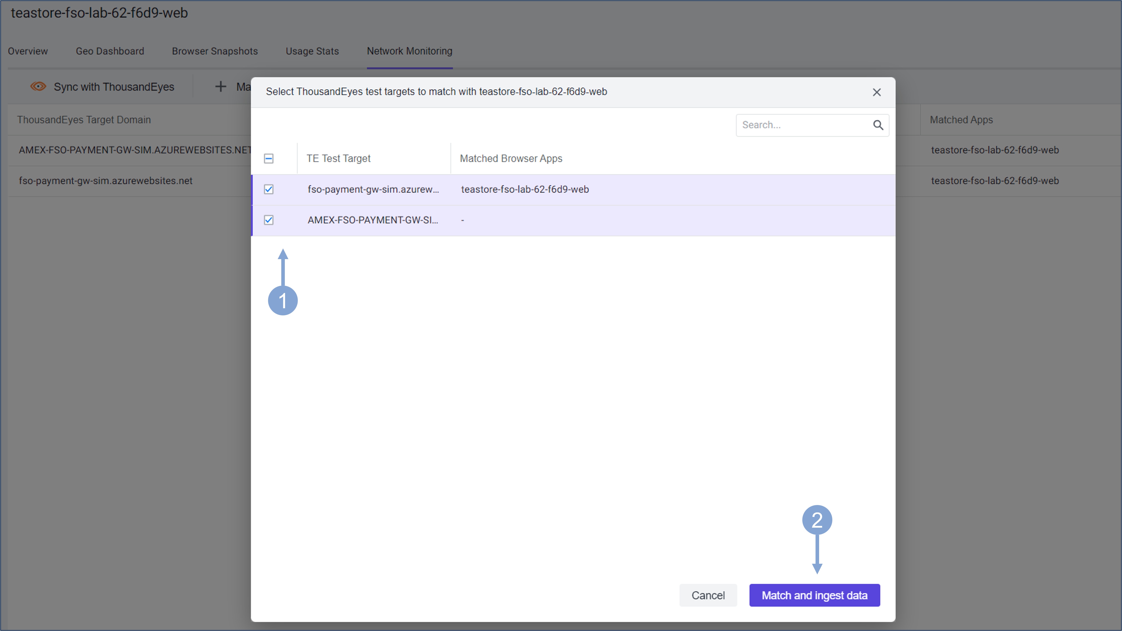Viewport: 1122px width, 631px height.
Task: Select the fso-payment-gw-sim.azurew... row text
Action: point(373,189)
